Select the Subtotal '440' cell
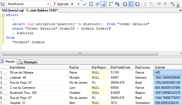 click(168, 72)
